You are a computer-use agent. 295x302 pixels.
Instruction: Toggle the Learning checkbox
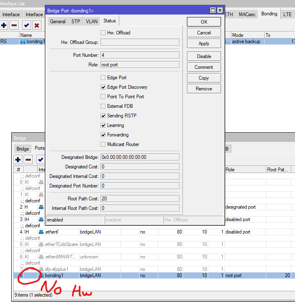click(x=103, y=125)
